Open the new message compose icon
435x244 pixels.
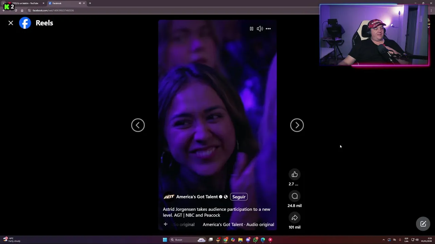423,224
